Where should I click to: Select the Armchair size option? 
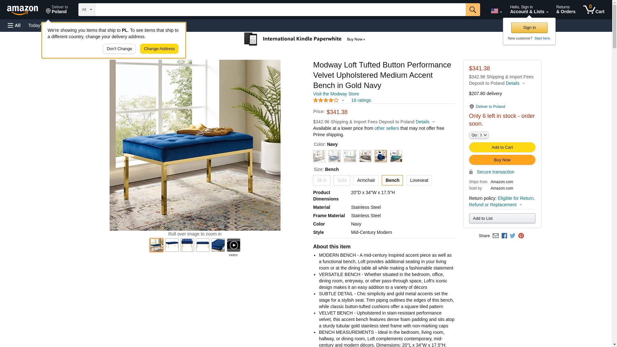[366, 180]
